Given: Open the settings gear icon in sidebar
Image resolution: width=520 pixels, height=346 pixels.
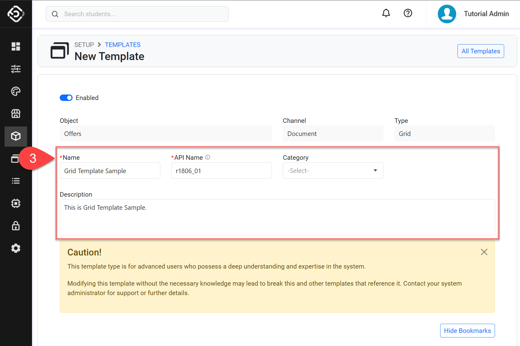Looking at the screenshot, I should (x=16, y=248).
